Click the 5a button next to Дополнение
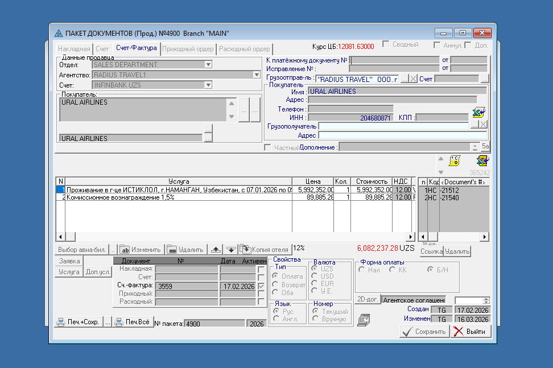The image size is (553, 368). pos(485,146)
